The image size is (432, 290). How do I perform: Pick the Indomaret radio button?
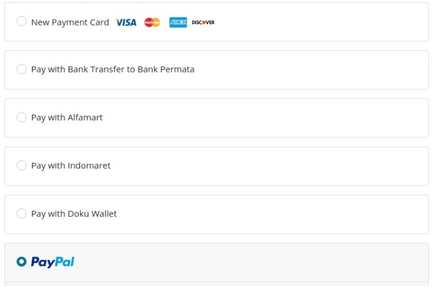coord(22,165)
